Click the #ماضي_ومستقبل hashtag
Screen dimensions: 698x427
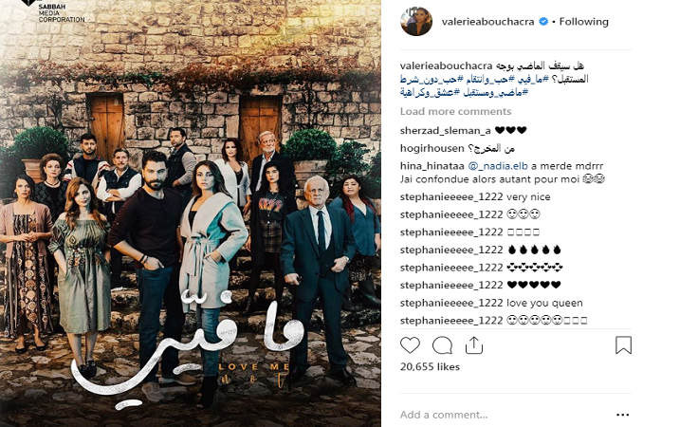[x=495, y=93]
